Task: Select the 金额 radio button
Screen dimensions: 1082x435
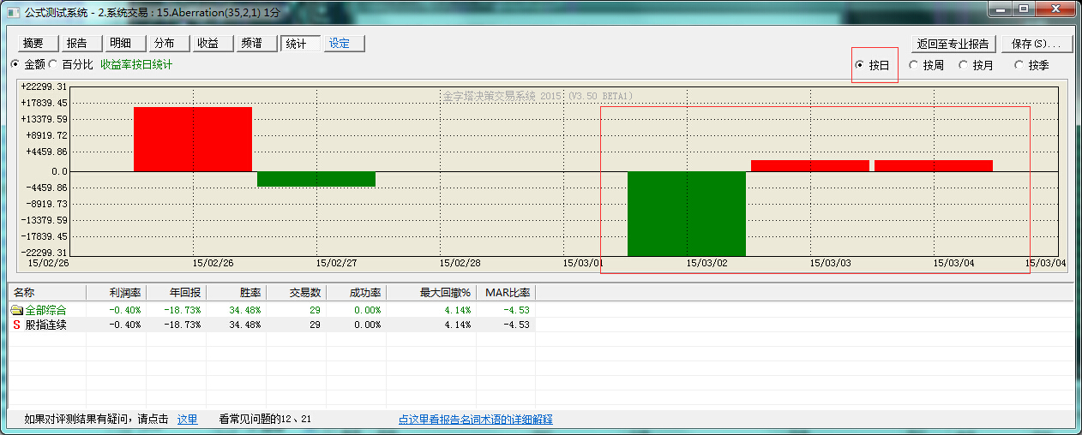Action: pos(15,64)
